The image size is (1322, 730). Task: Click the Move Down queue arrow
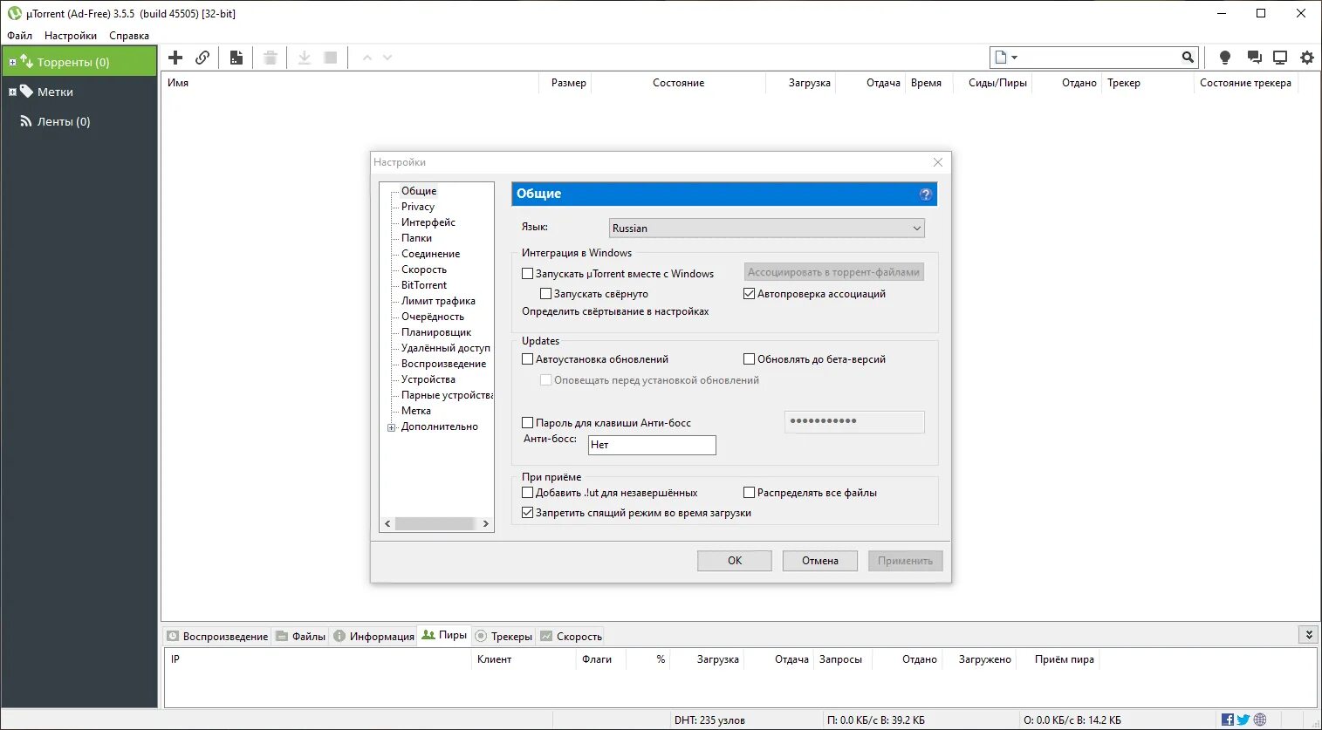[387, 58]
